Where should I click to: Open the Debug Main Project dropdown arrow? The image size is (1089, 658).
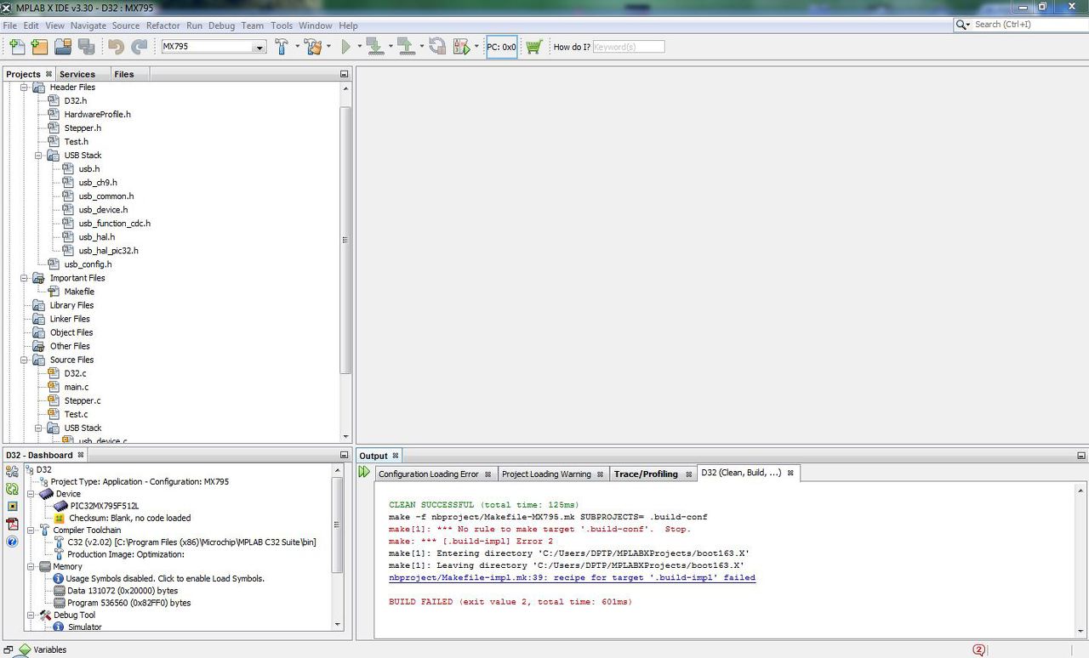point(476,47)
